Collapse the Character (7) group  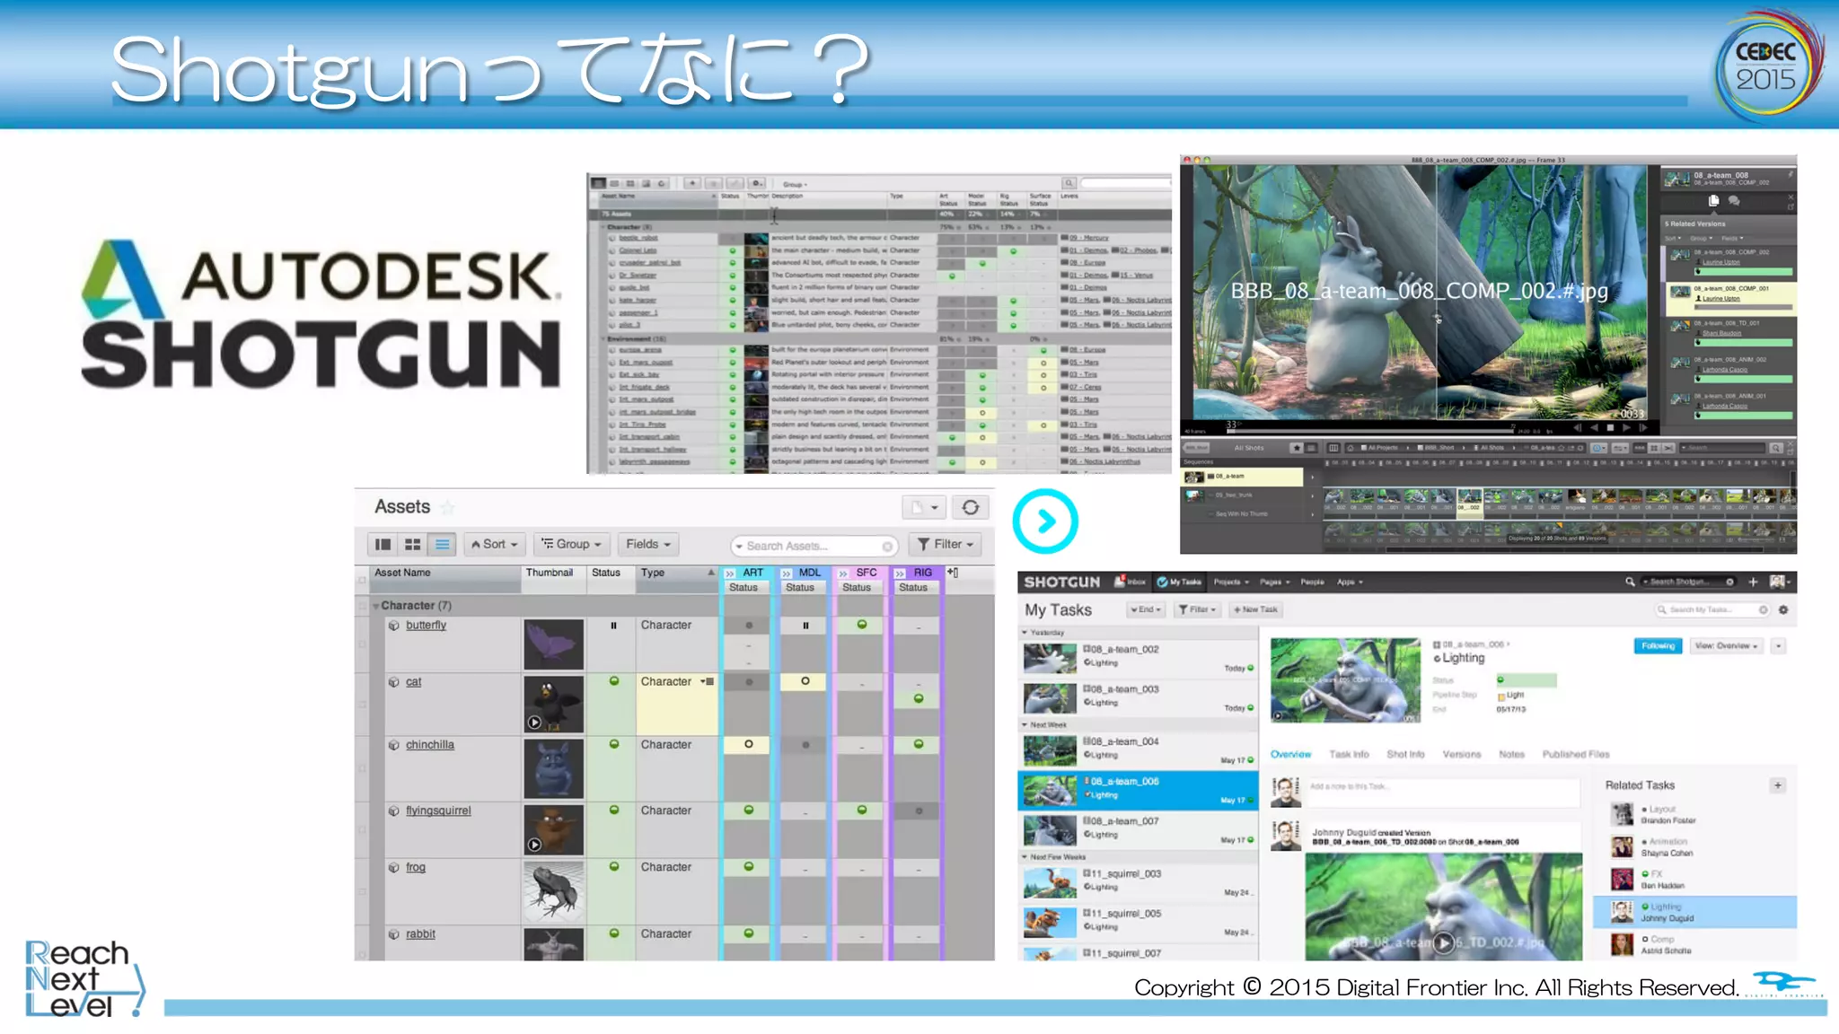click(x=376, y=606)
